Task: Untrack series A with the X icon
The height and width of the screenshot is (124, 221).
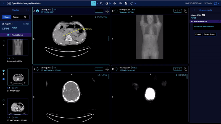Action: pyautogui.click(x=4, y=79)
